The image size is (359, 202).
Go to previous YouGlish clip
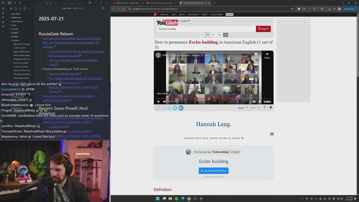coord(158,108)
